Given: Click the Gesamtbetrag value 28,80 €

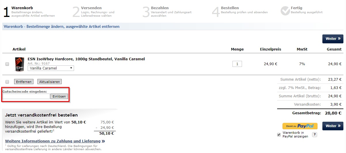Looking at the screenshot, I should pos(333,113).
